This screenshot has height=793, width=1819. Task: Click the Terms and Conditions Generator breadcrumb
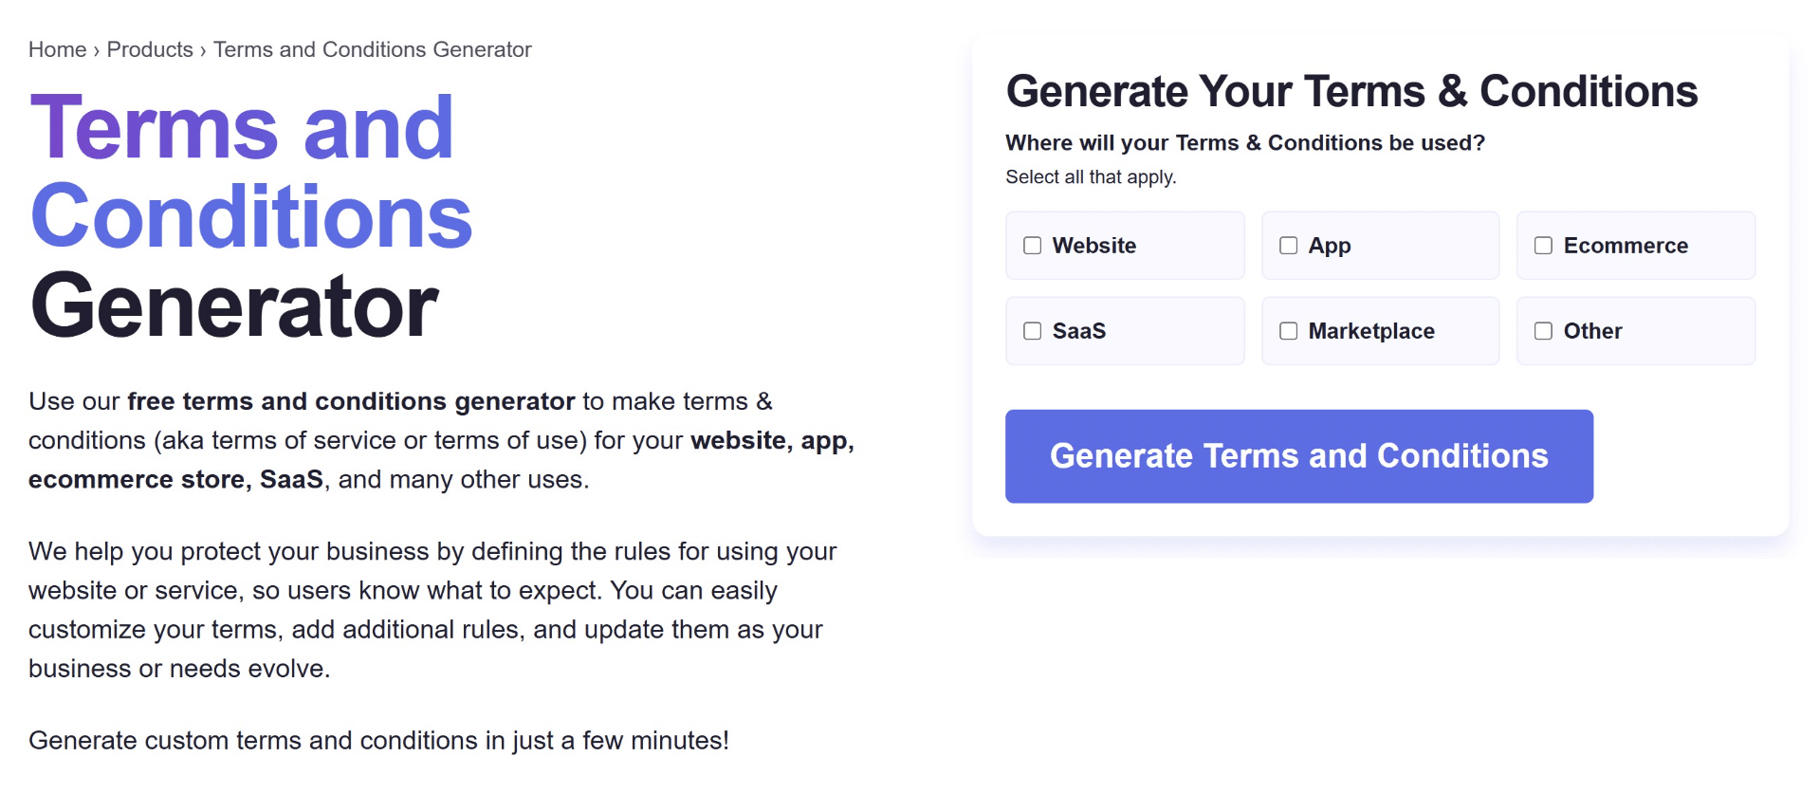372,49
